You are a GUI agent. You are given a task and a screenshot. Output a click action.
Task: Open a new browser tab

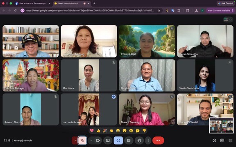pyautogui.click(x=94, y=3)
